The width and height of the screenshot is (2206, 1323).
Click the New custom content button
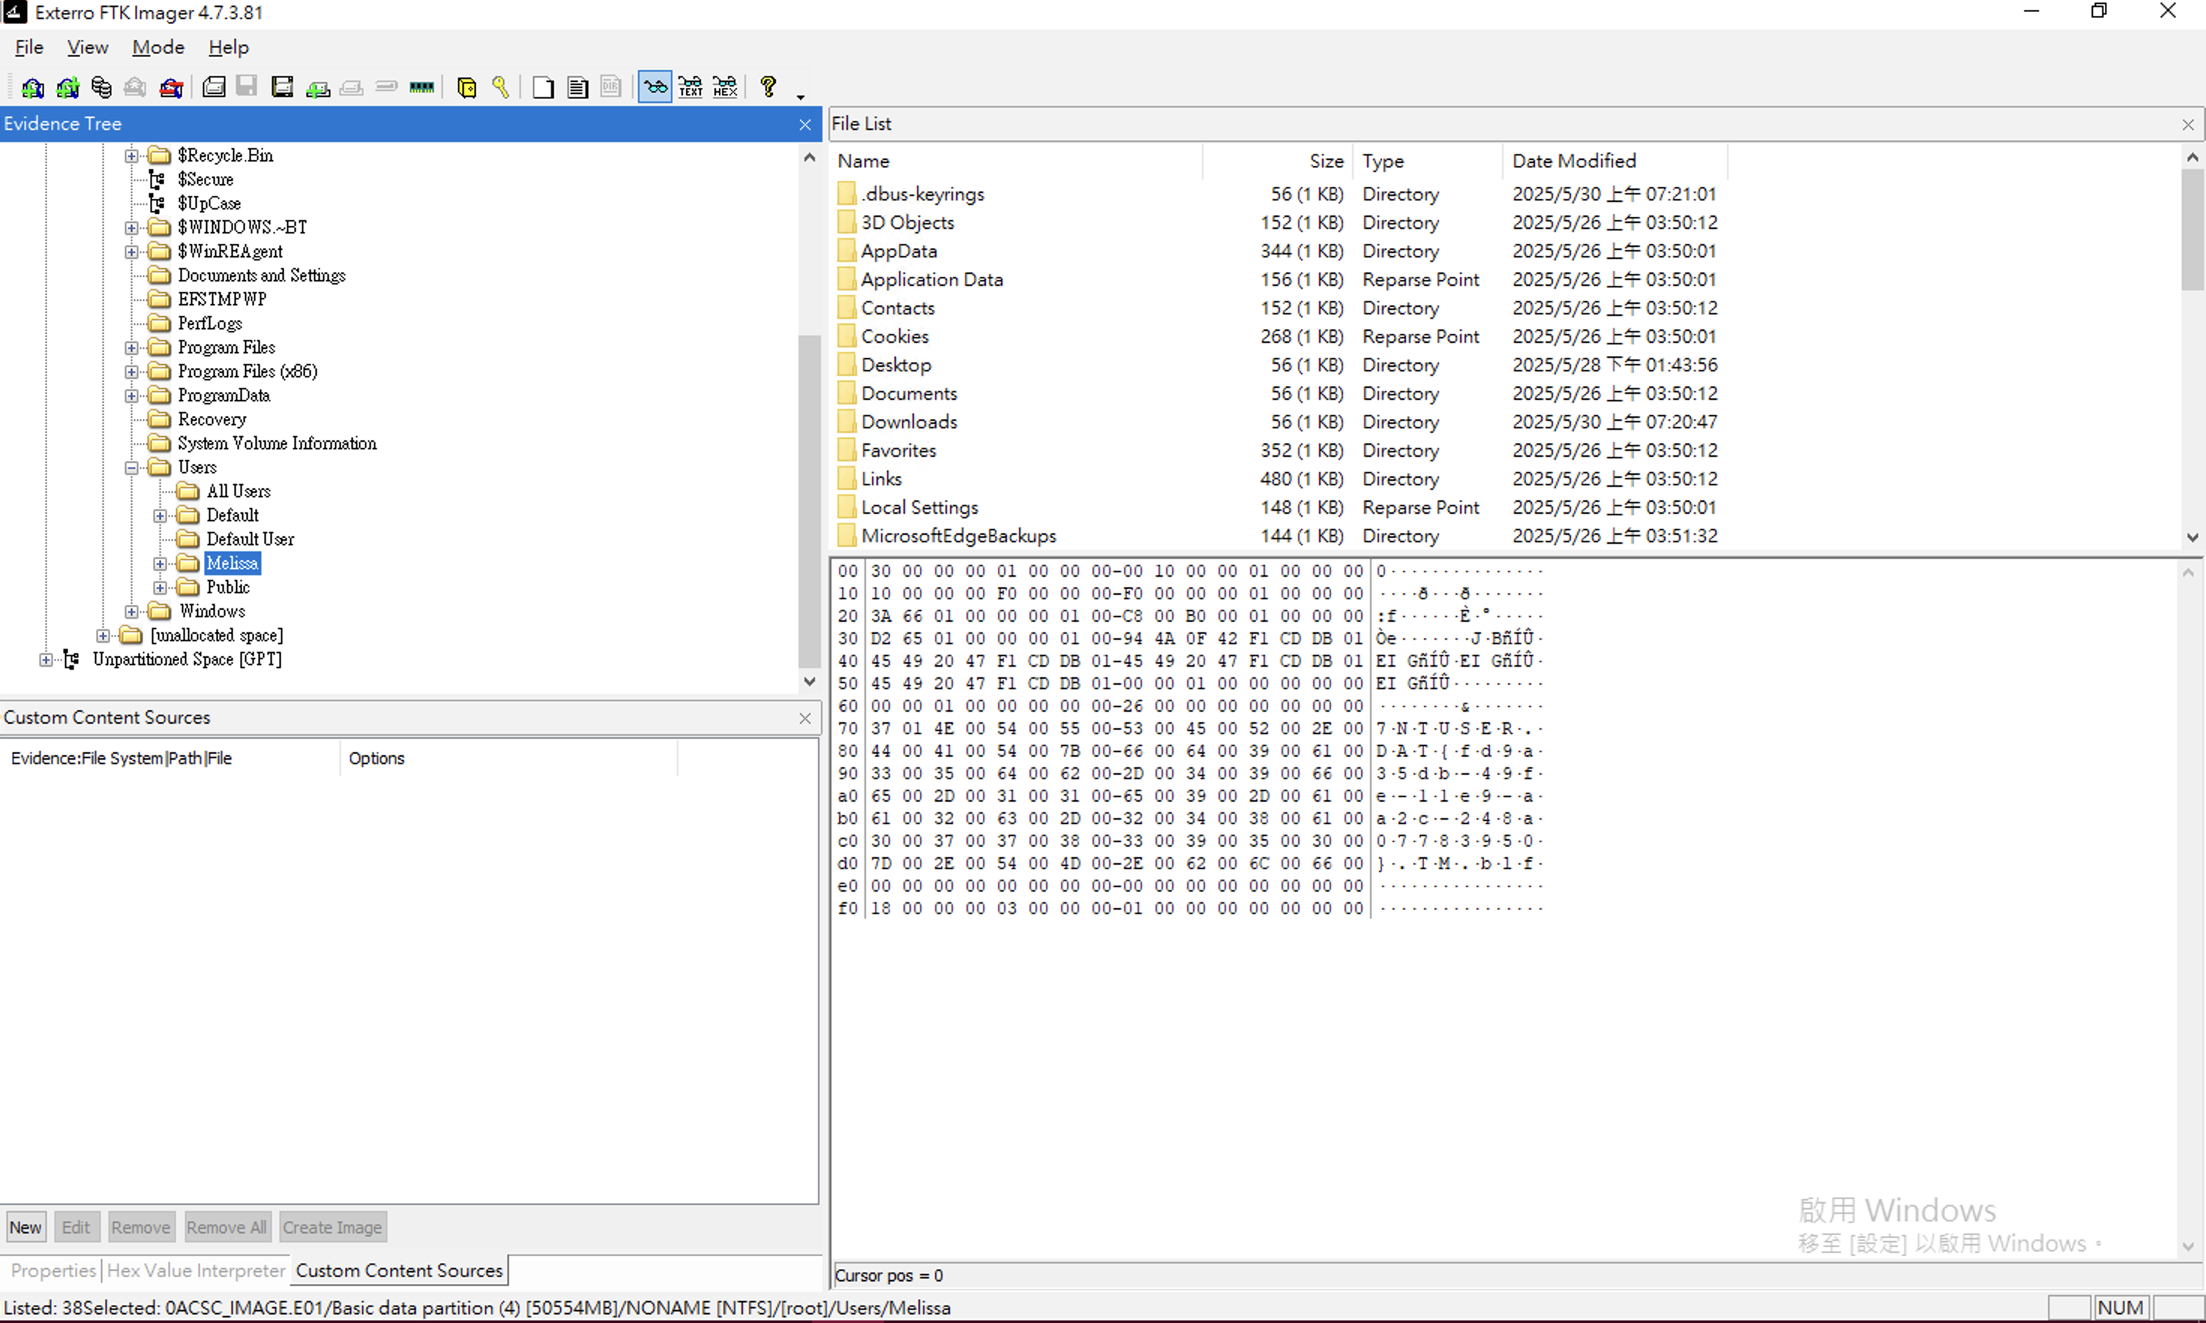[25, 1228]
